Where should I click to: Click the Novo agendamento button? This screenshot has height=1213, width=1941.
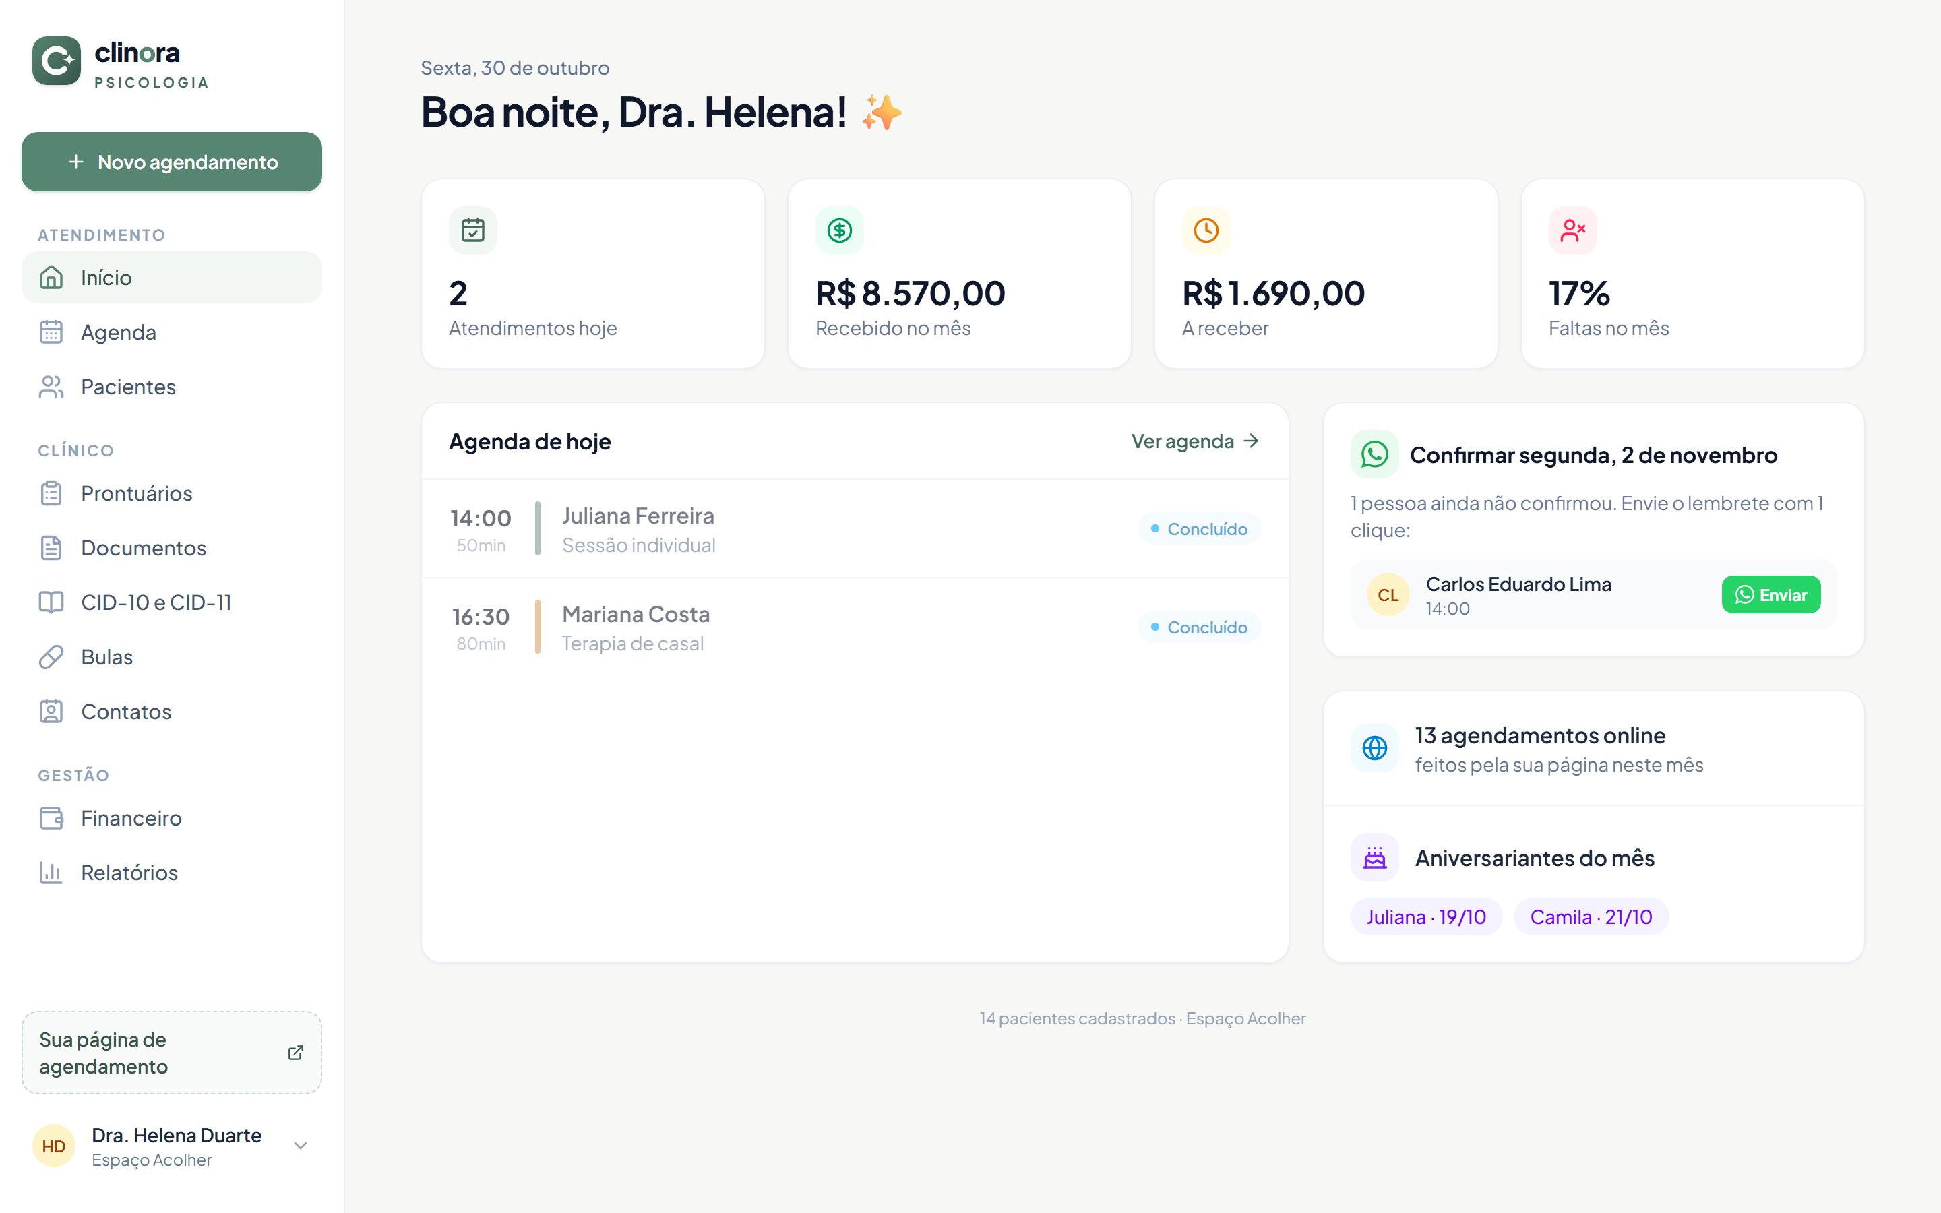tap(172, 162)
